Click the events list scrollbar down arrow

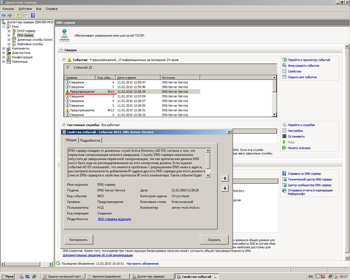click(274, 115)
